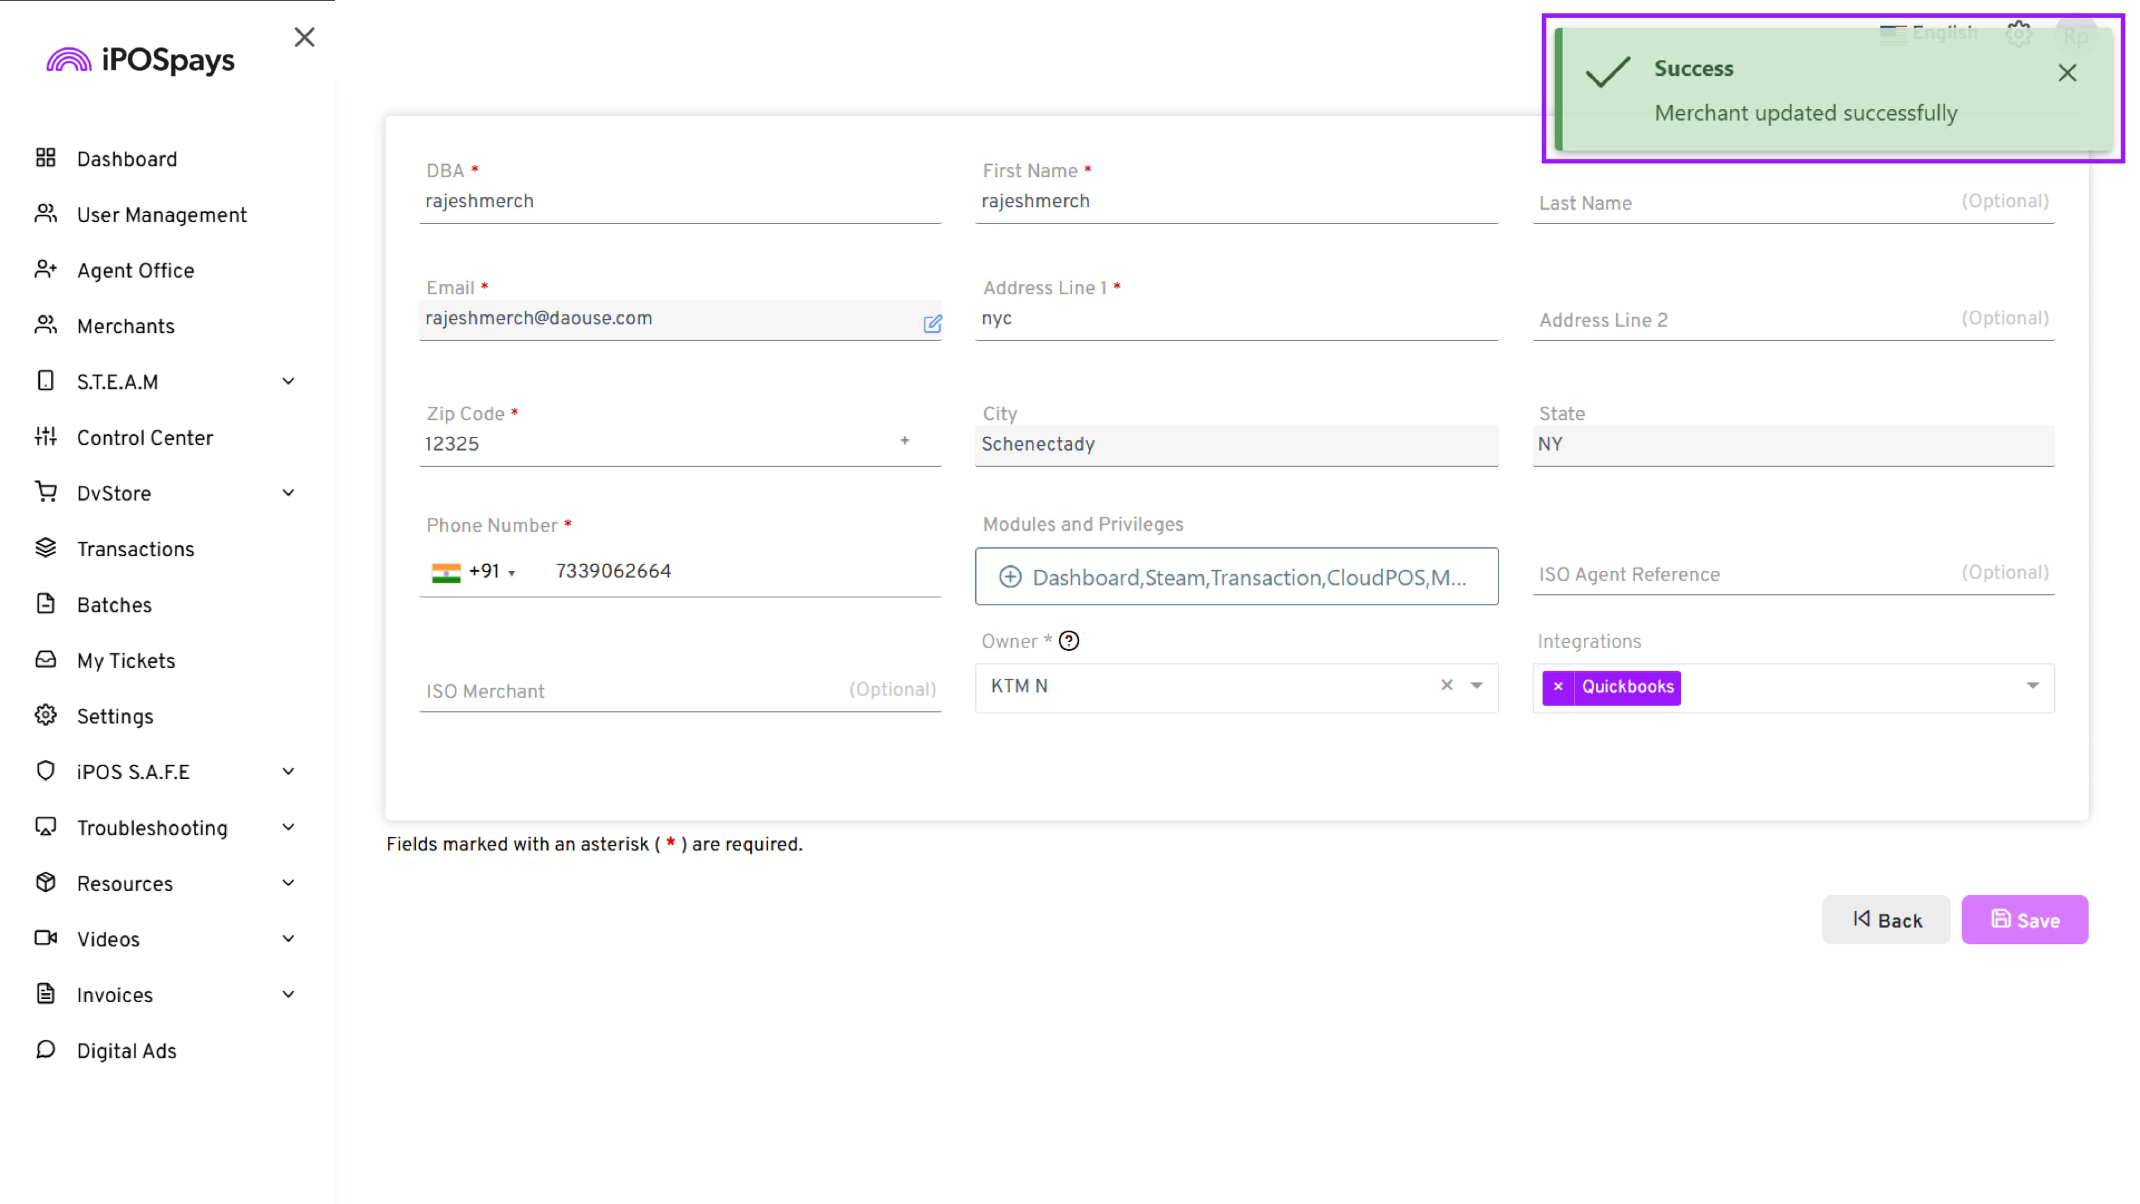Open Modules and Privileges plus selector
The width and height of the screenshot is (2140, 1204).
1010,577
